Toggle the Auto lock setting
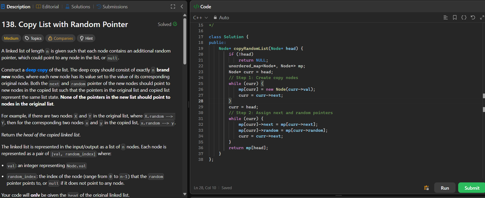 click(x=221, y=18)
